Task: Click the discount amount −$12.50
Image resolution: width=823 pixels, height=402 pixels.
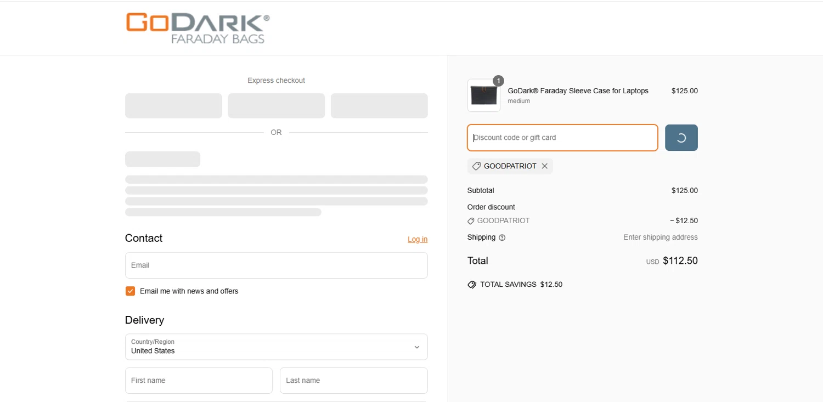Action: tap(684, 221)
